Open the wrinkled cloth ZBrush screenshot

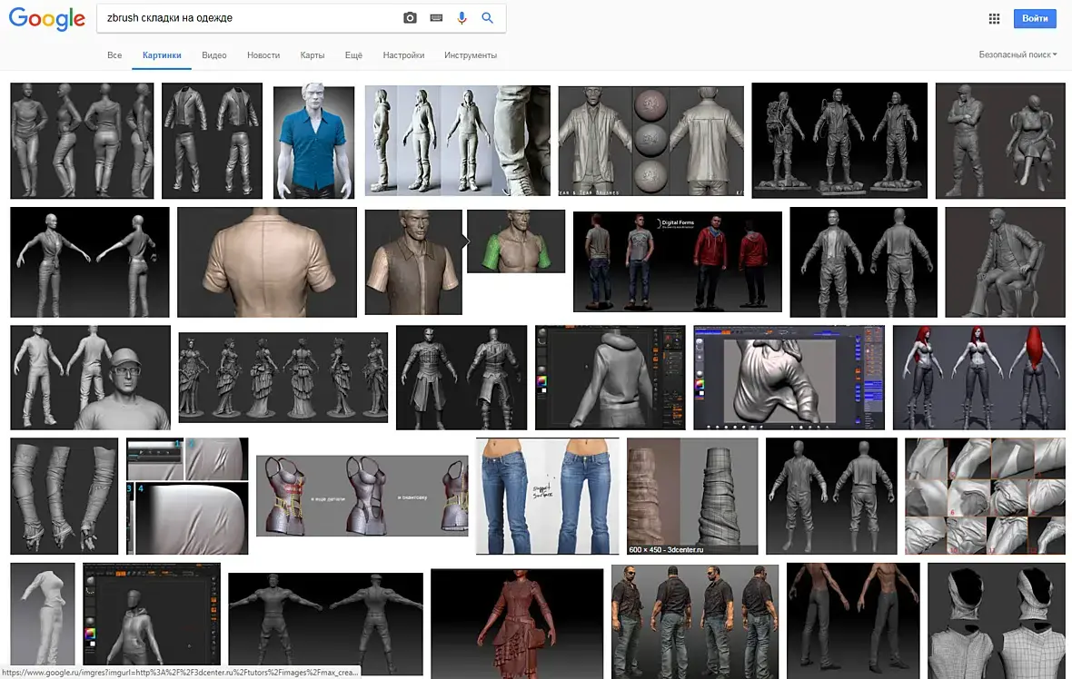(x=789, y=377)
